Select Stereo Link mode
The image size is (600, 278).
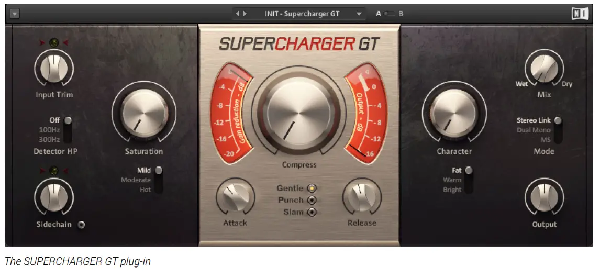tap(534, 120)
